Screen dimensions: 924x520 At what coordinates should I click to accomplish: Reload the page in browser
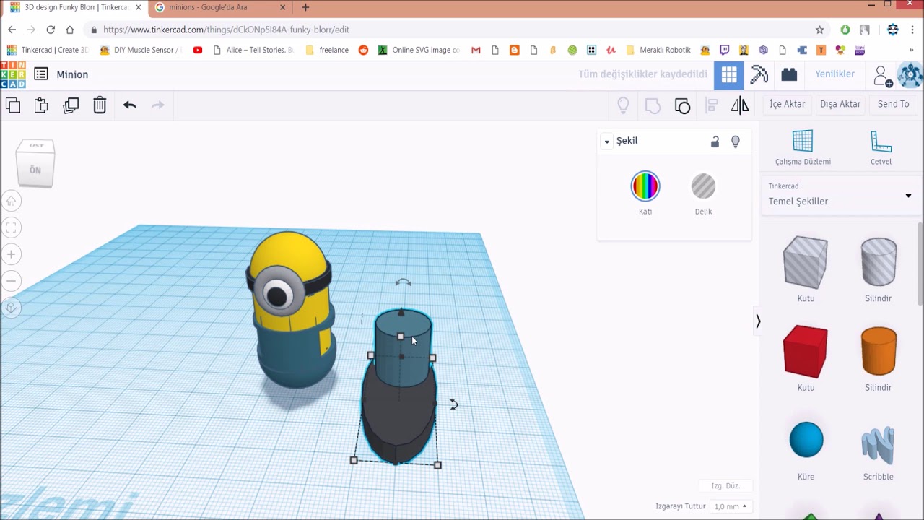[51, 30]
